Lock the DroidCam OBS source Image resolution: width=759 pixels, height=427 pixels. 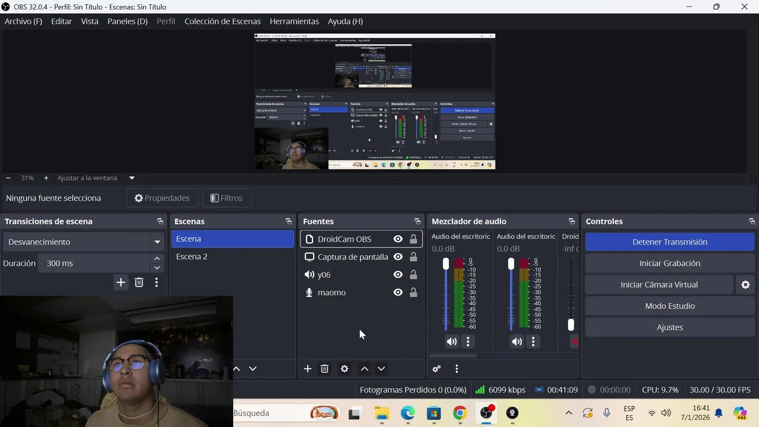(413, 239)
